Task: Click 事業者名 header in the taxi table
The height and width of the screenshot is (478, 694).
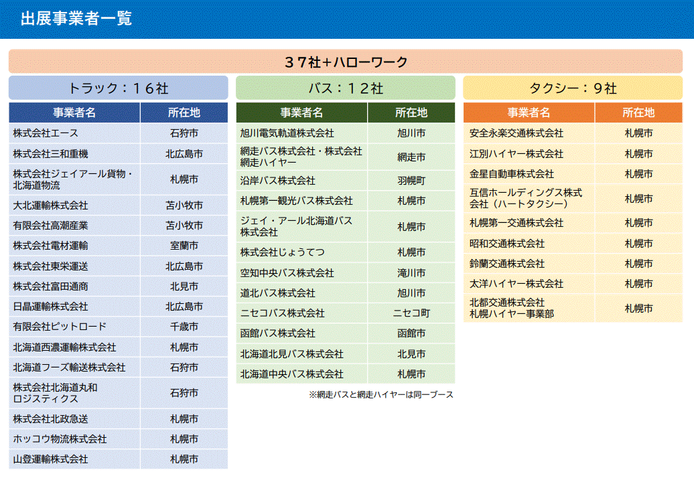Action: (529, 112)
